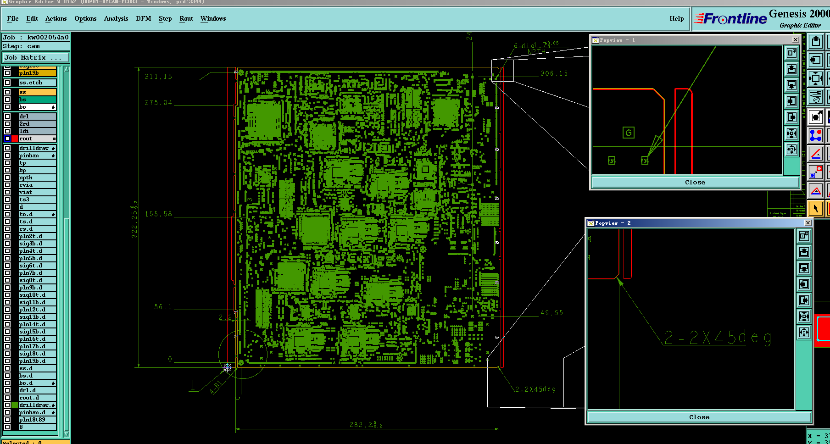This screenshot has height=444, width=830.
Task: Open the DFM menu
Action: [144, 18]
